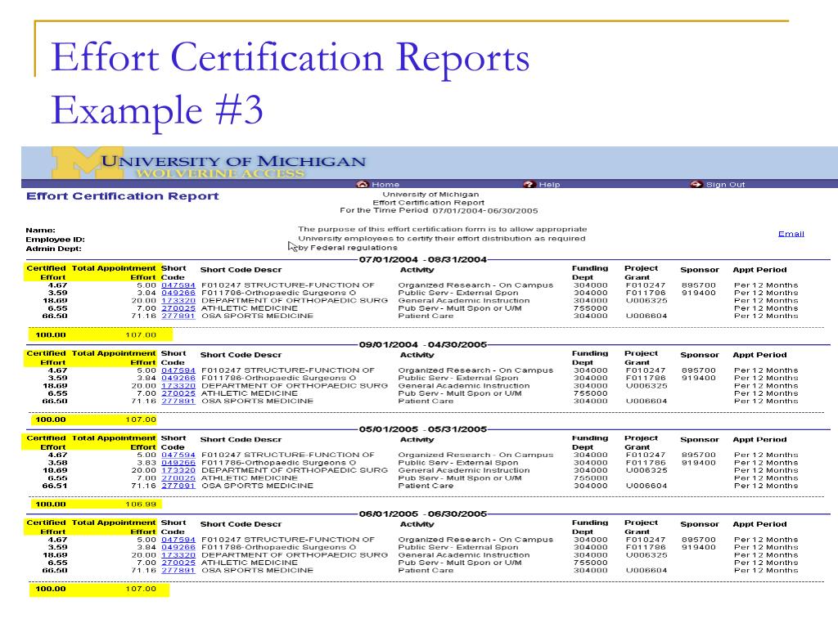Open short code 049266 in 07/01/2004 section
Viewport: 838px width, 628px height.
coord(178,293)
